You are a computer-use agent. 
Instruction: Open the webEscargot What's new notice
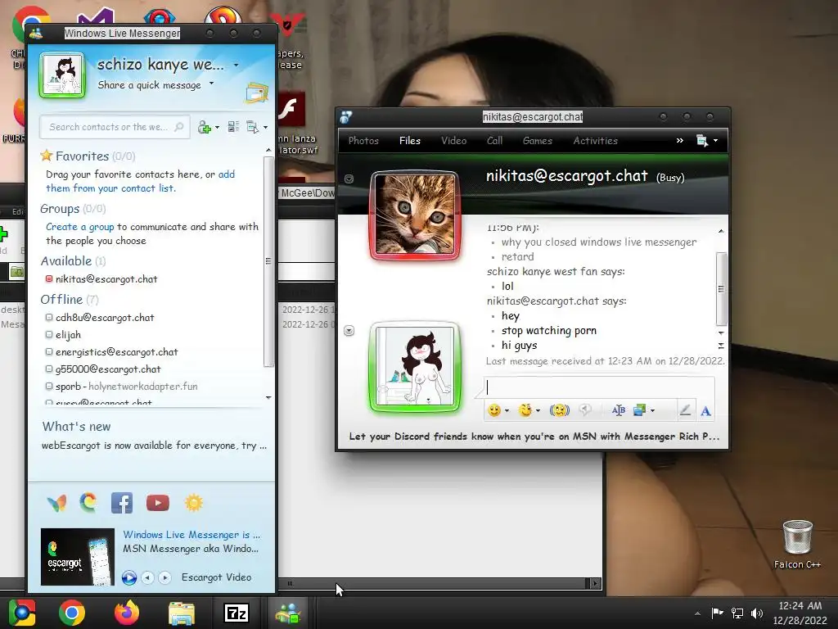pyautogui.click(x=154, y=446)
